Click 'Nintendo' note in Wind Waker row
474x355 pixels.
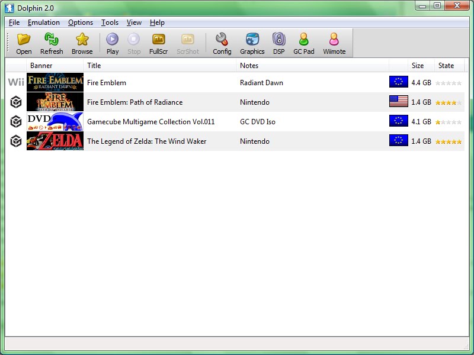coord(255,141)
